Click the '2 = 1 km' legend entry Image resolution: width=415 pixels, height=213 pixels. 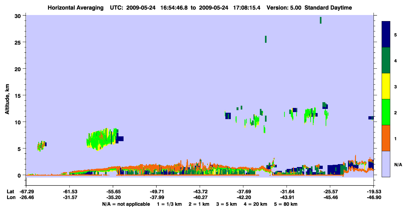pyautogui.click(x=199, y=204)
